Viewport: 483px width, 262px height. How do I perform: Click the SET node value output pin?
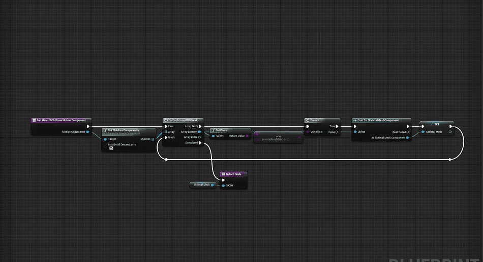coord(450,132)
